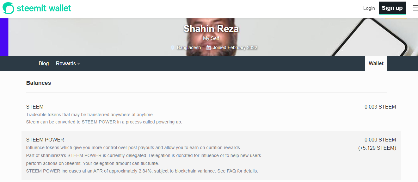Image resolution: width=418 pixels, height=182 pixels.
Task: Open the hamburger menu icon
Action: click(415, 8)
